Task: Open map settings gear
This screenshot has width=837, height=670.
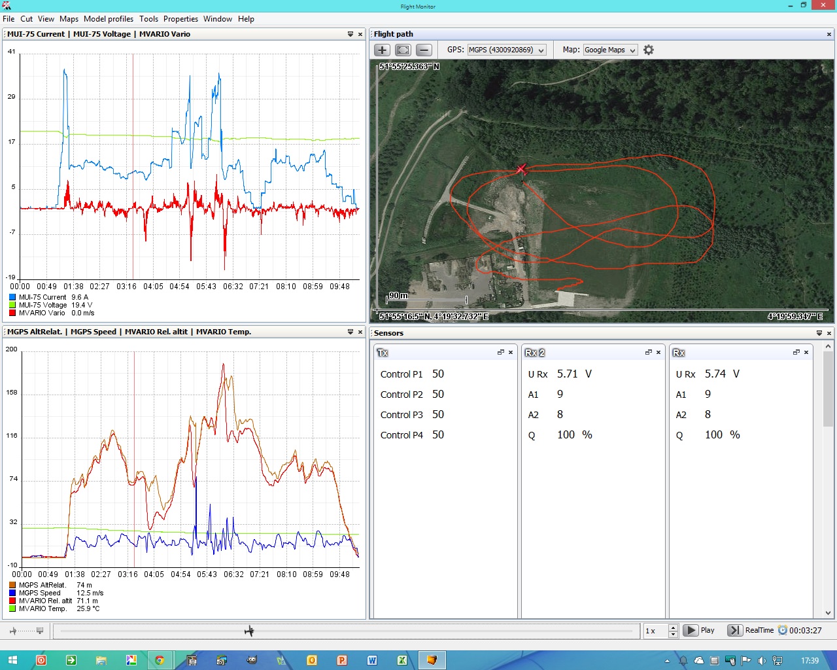Action: 649,50
